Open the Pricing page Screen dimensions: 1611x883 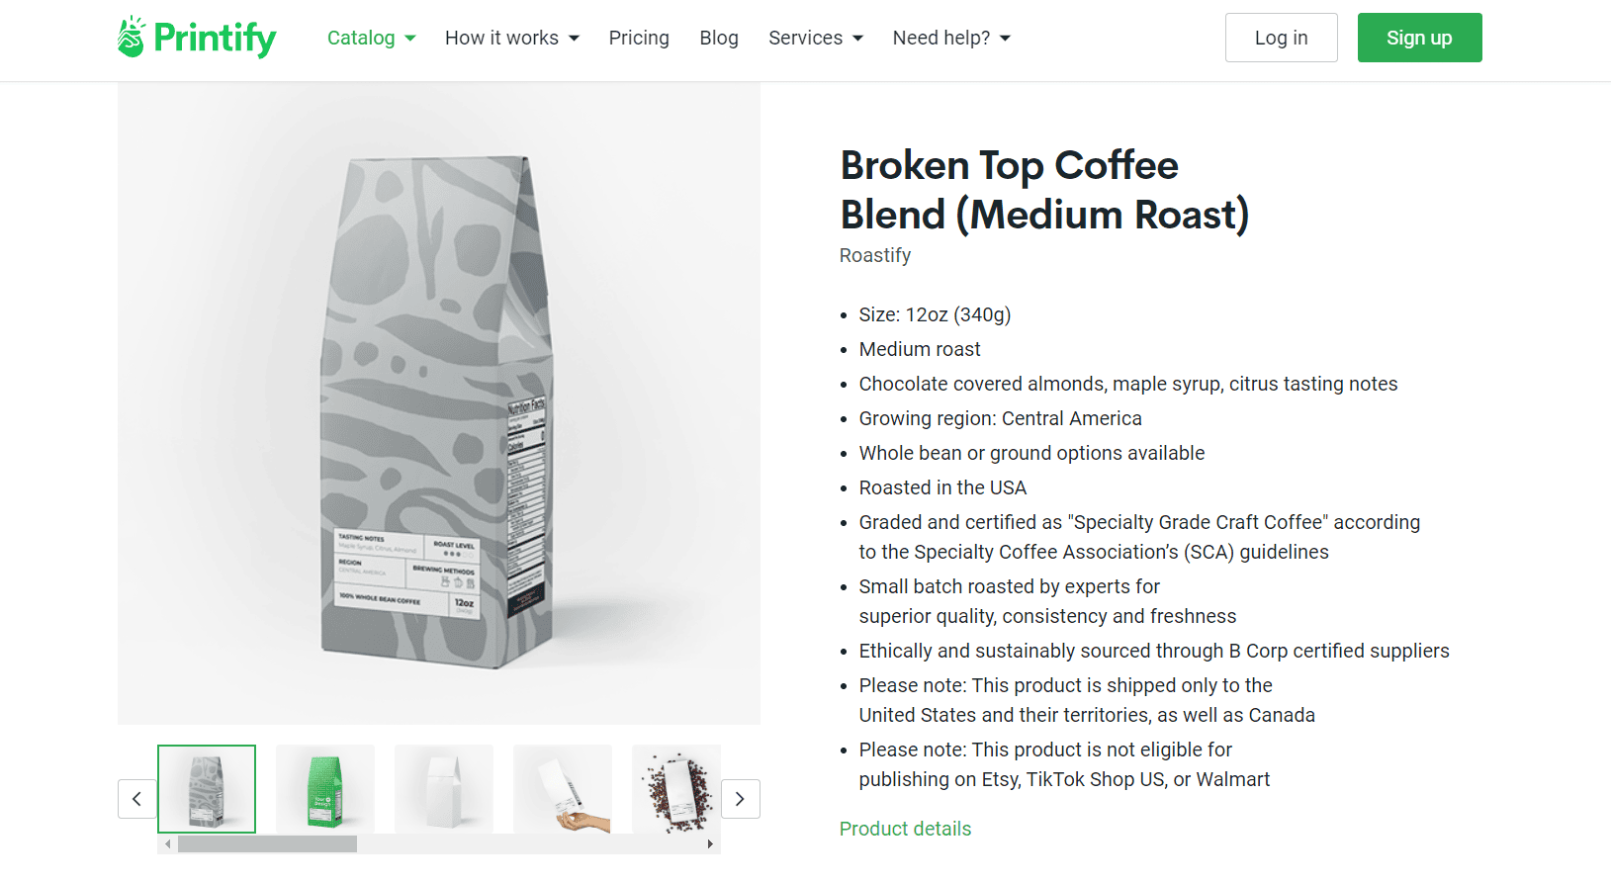coord(639,38)
